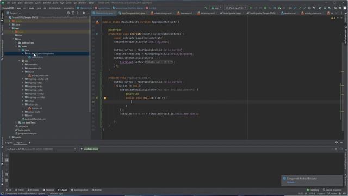
Task: Open the app run configuration dropdown
Action: click(x=216, y=8)
